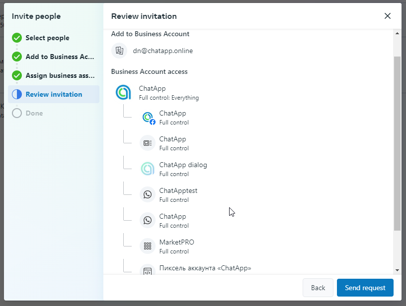The width and height of the screenshot is (406, 306).
Task: Select the Review invitation step
Action: tap(54, 94)
